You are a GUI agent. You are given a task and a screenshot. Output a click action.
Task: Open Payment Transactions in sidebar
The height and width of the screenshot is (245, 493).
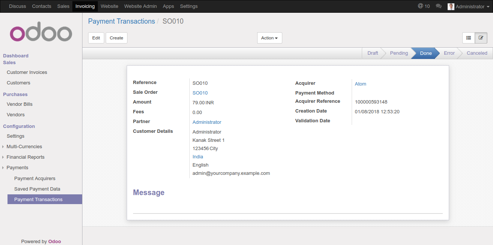tap(45, 200)
